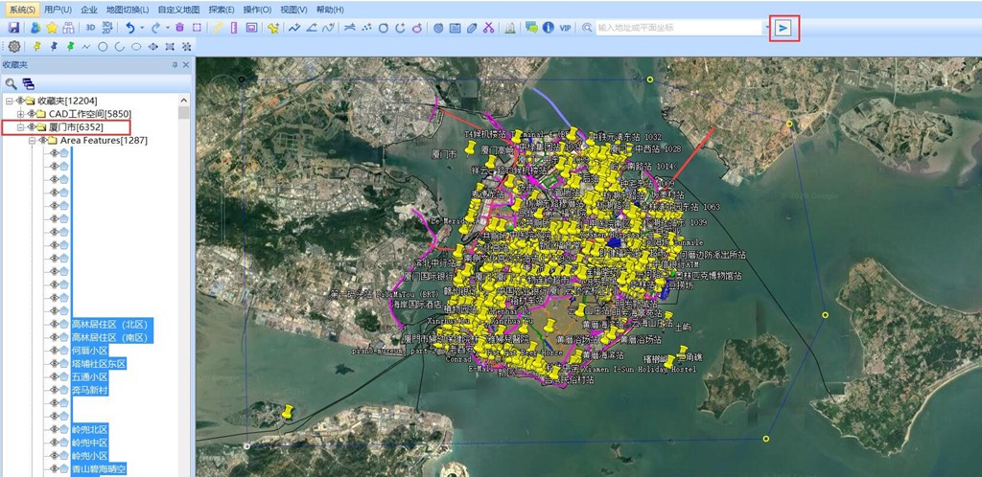Image resolution: width=982 pixels, height=477 pixels.
Task: Click the yellow star favorites icon
Action: 52,28
